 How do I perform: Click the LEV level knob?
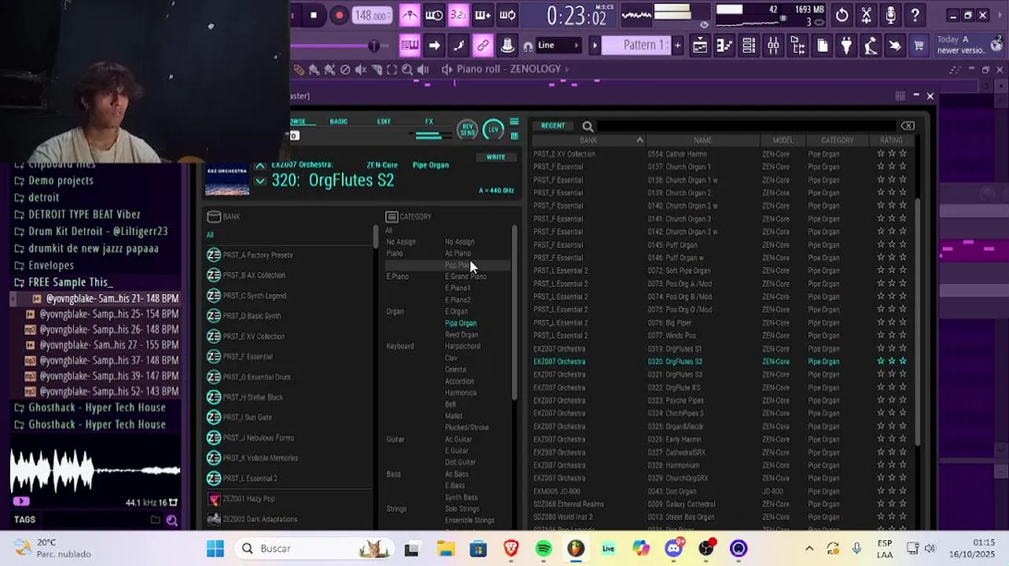point(493,130)
